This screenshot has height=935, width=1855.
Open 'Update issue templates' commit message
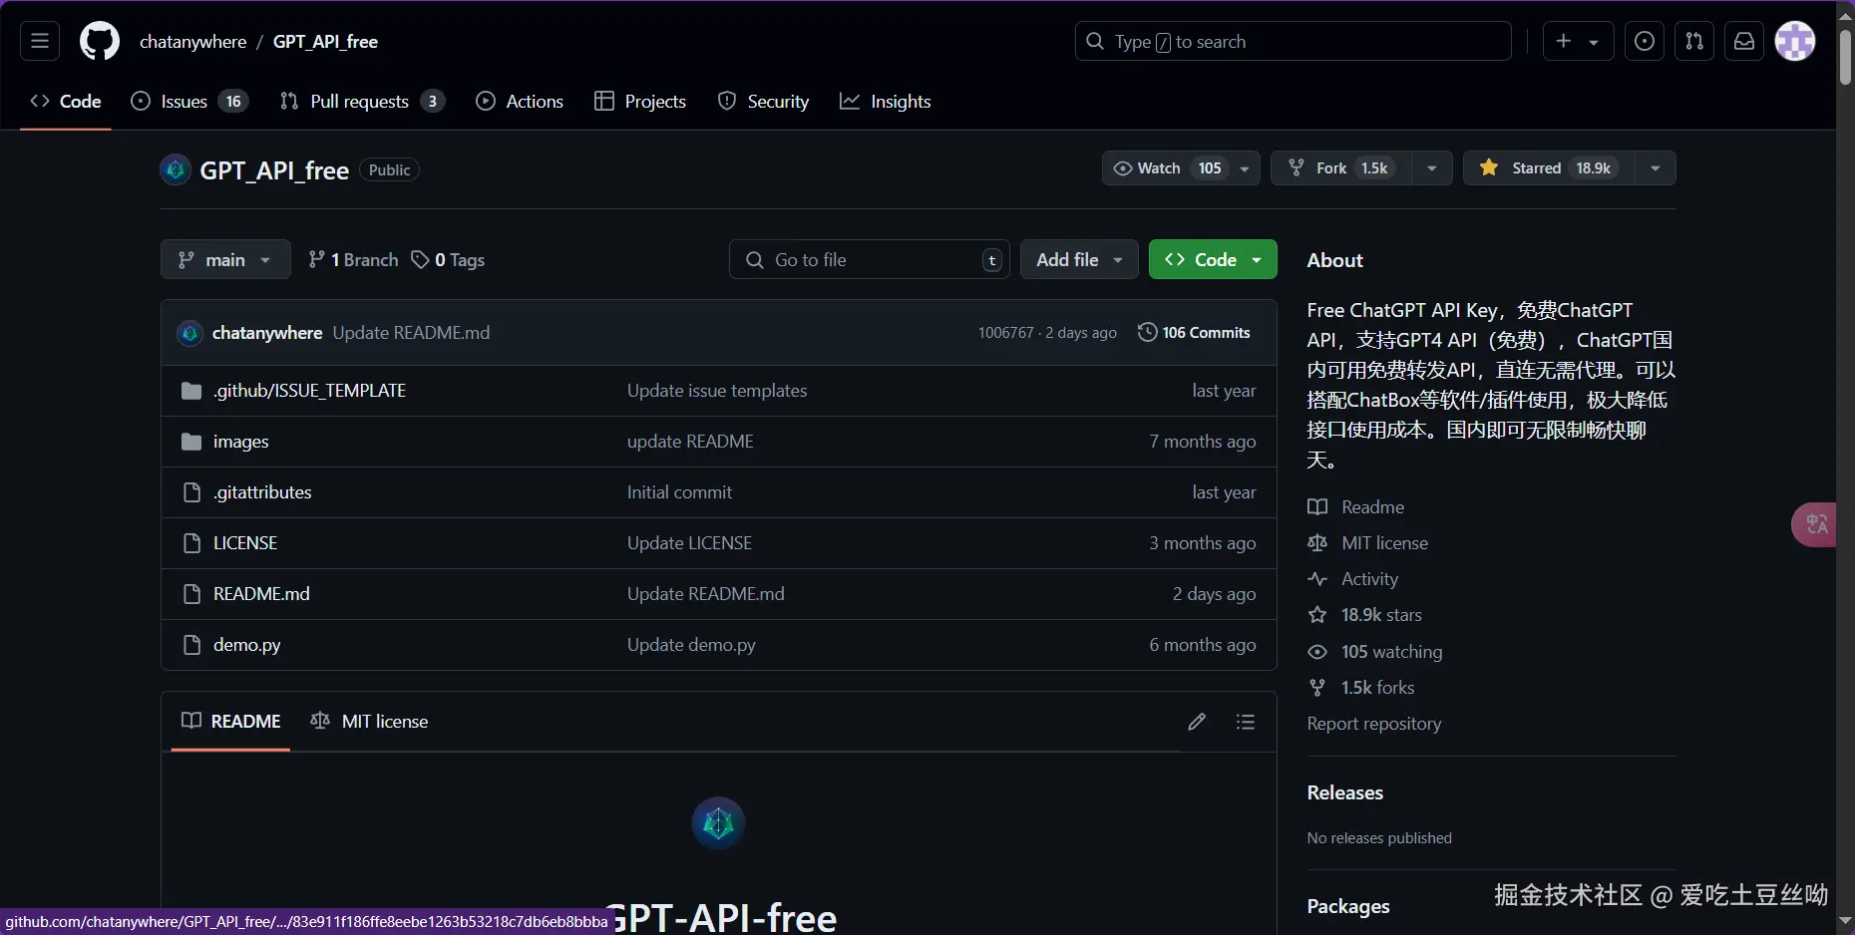click(717, 391)
